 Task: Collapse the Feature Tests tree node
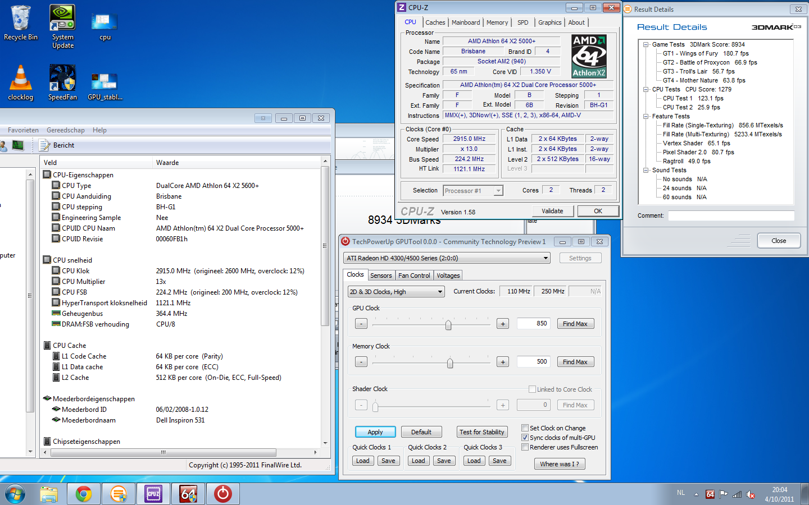point(646,116)
